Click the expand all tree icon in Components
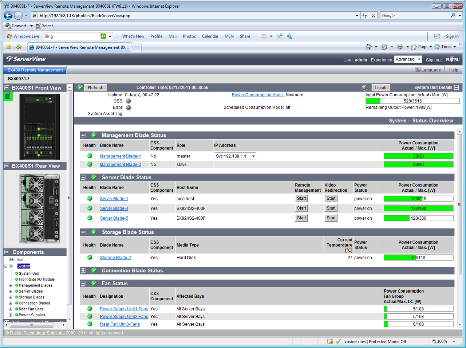The height and width of the screenshot is (348, 466). point(12,259)
